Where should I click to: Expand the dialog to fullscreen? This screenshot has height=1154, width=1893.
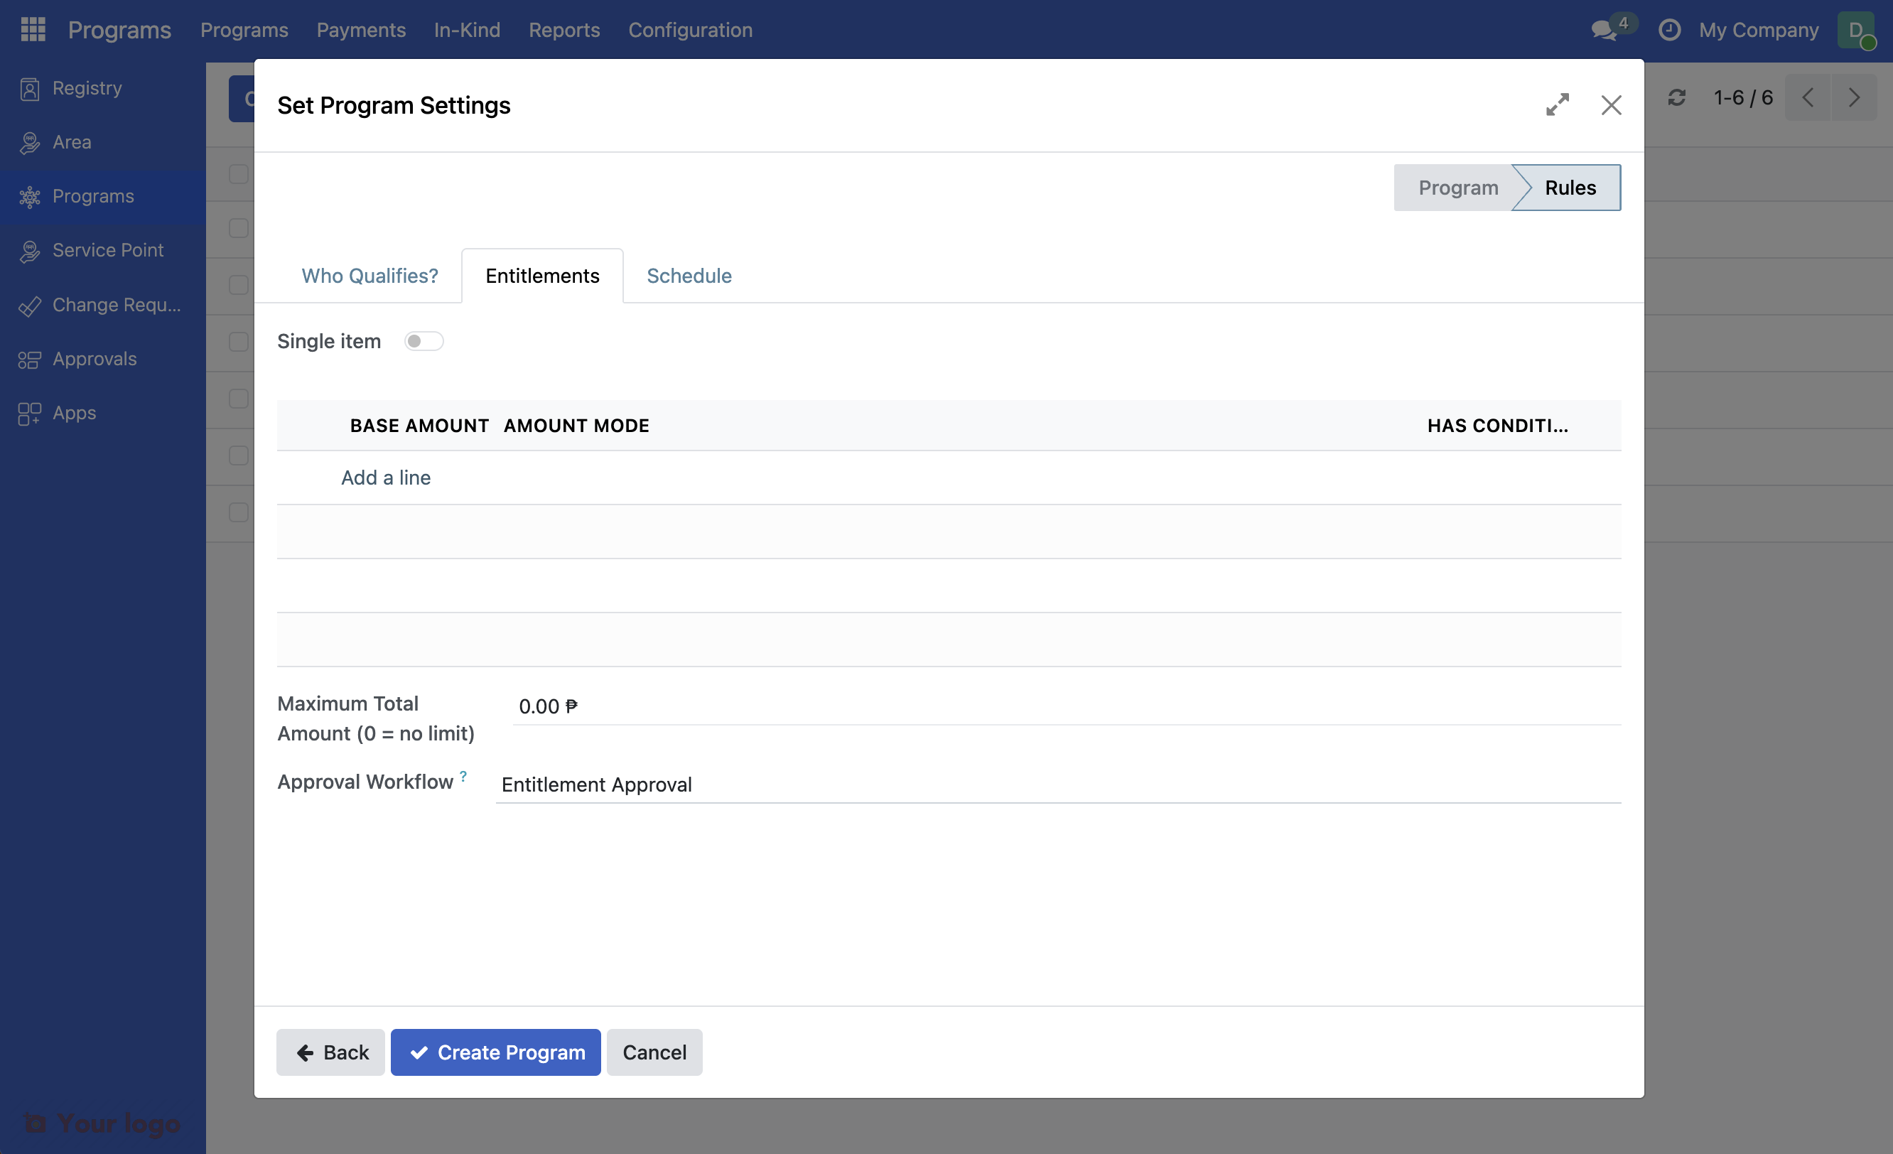coord(1558,105)
